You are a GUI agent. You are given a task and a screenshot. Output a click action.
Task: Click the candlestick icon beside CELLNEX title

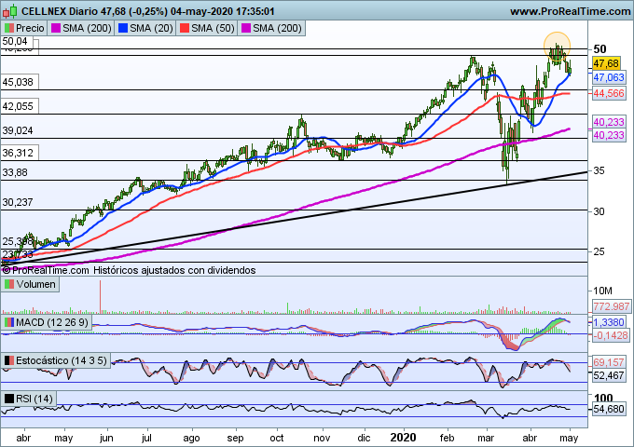point(9,11)
